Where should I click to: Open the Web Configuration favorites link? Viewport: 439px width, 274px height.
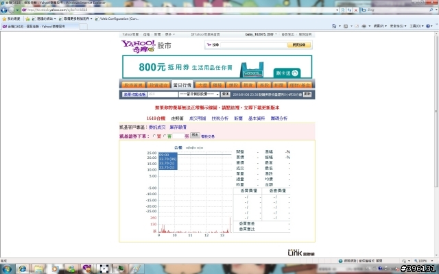[x=117, y=18]
